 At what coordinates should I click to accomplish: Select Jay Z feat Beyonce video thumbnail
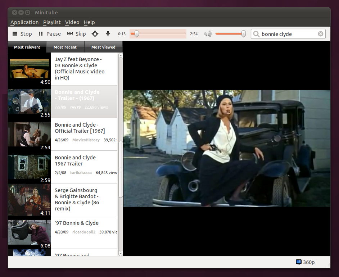pos(30,69)
